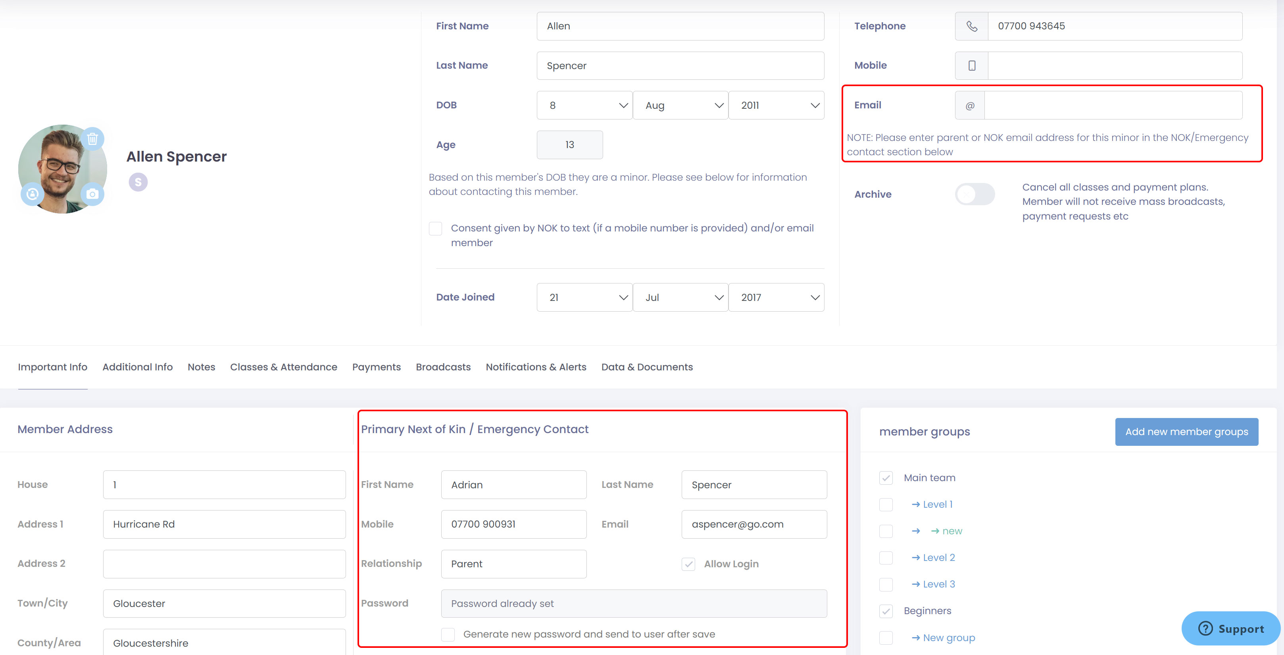Click the swap-user icon on profile photo

(x=33, y=194)
